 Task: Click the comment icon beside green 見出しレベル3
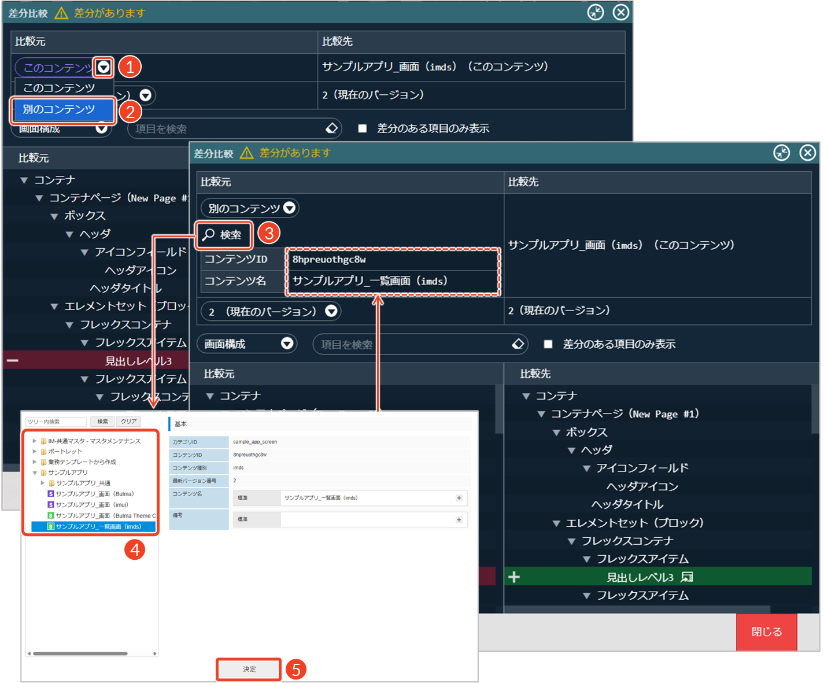pyautogui.click(x=687, y=577)
